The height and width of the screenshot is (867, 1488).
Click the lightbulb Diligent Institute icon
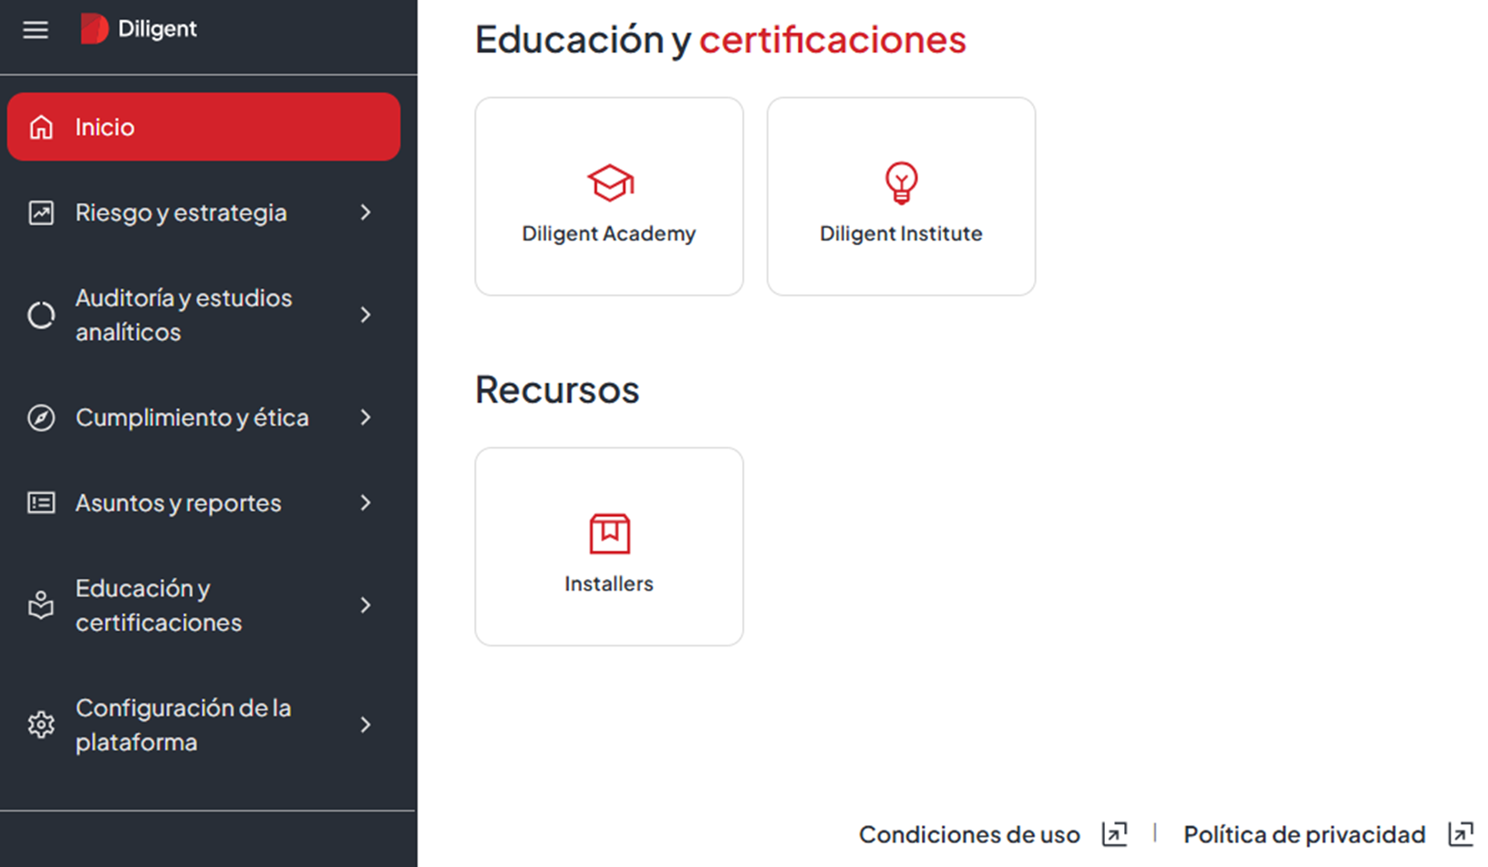click(901, 182)
